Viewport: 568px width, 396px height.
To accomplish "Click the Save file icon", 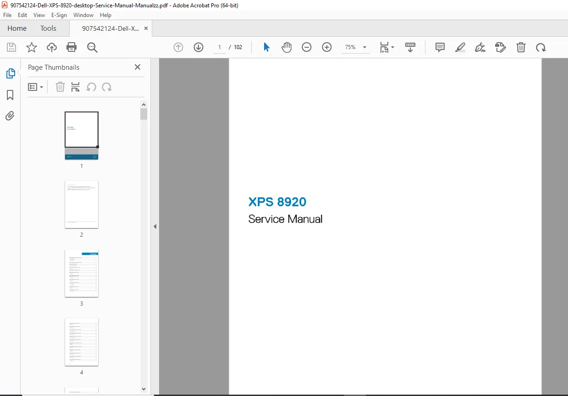I will point(11,47).
